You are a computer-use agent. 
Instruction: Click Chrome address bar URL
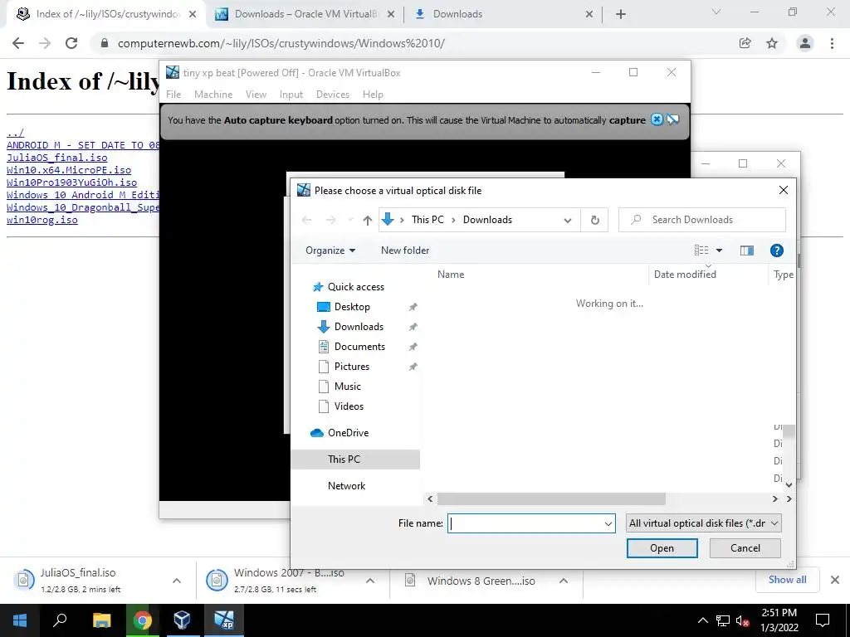click(x=281, y=43)
